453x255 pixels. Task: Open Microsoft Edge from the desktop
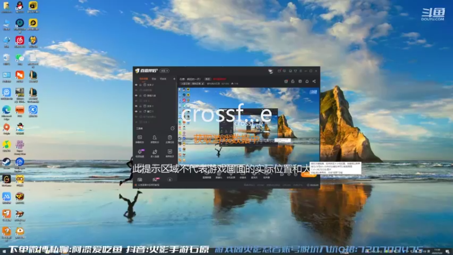(x=6, y=112)
